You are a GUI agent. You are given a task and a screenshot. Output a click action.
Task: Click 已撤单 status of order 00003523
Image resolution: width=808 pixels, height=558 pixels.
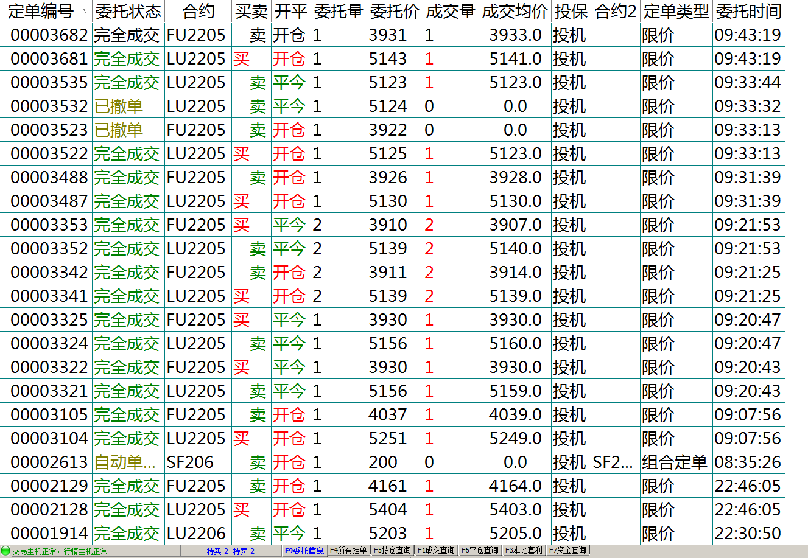pos(119,130)
